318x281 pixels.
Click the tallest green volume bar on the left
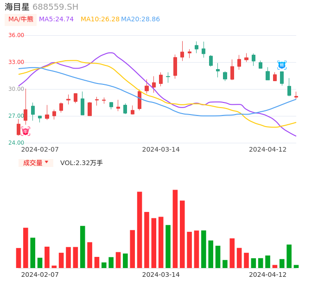pos(83,247)
